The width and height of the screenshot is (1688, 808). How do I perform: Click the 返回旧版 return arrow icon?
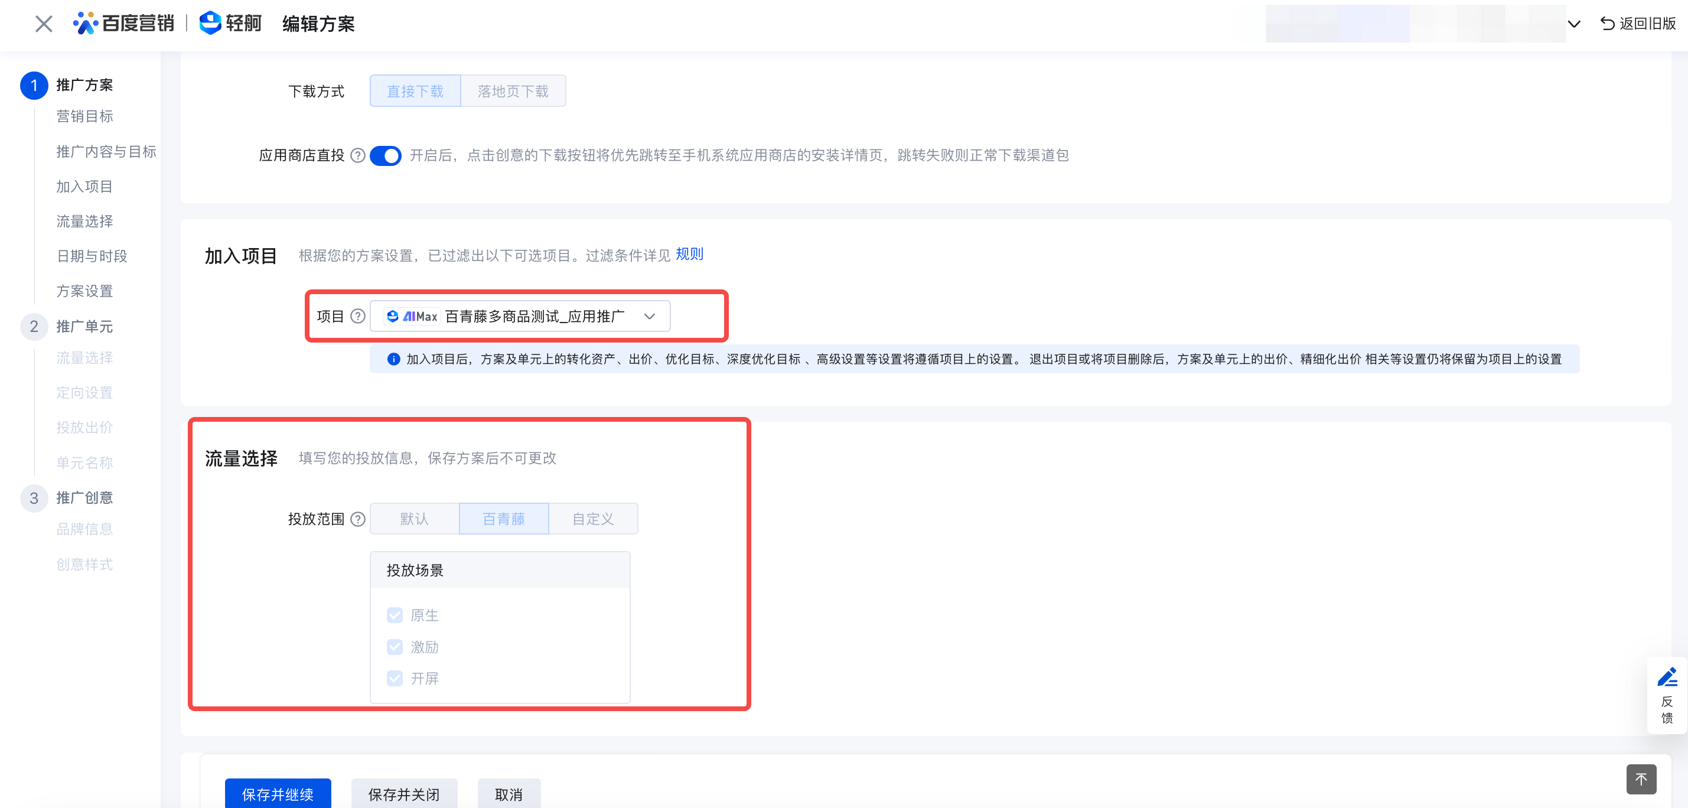1606,24
